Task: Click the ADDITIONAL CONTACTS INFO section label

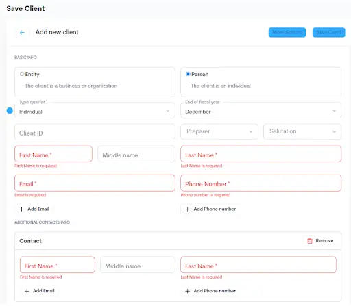Action: pyautogui.click(x=43, y=222)
